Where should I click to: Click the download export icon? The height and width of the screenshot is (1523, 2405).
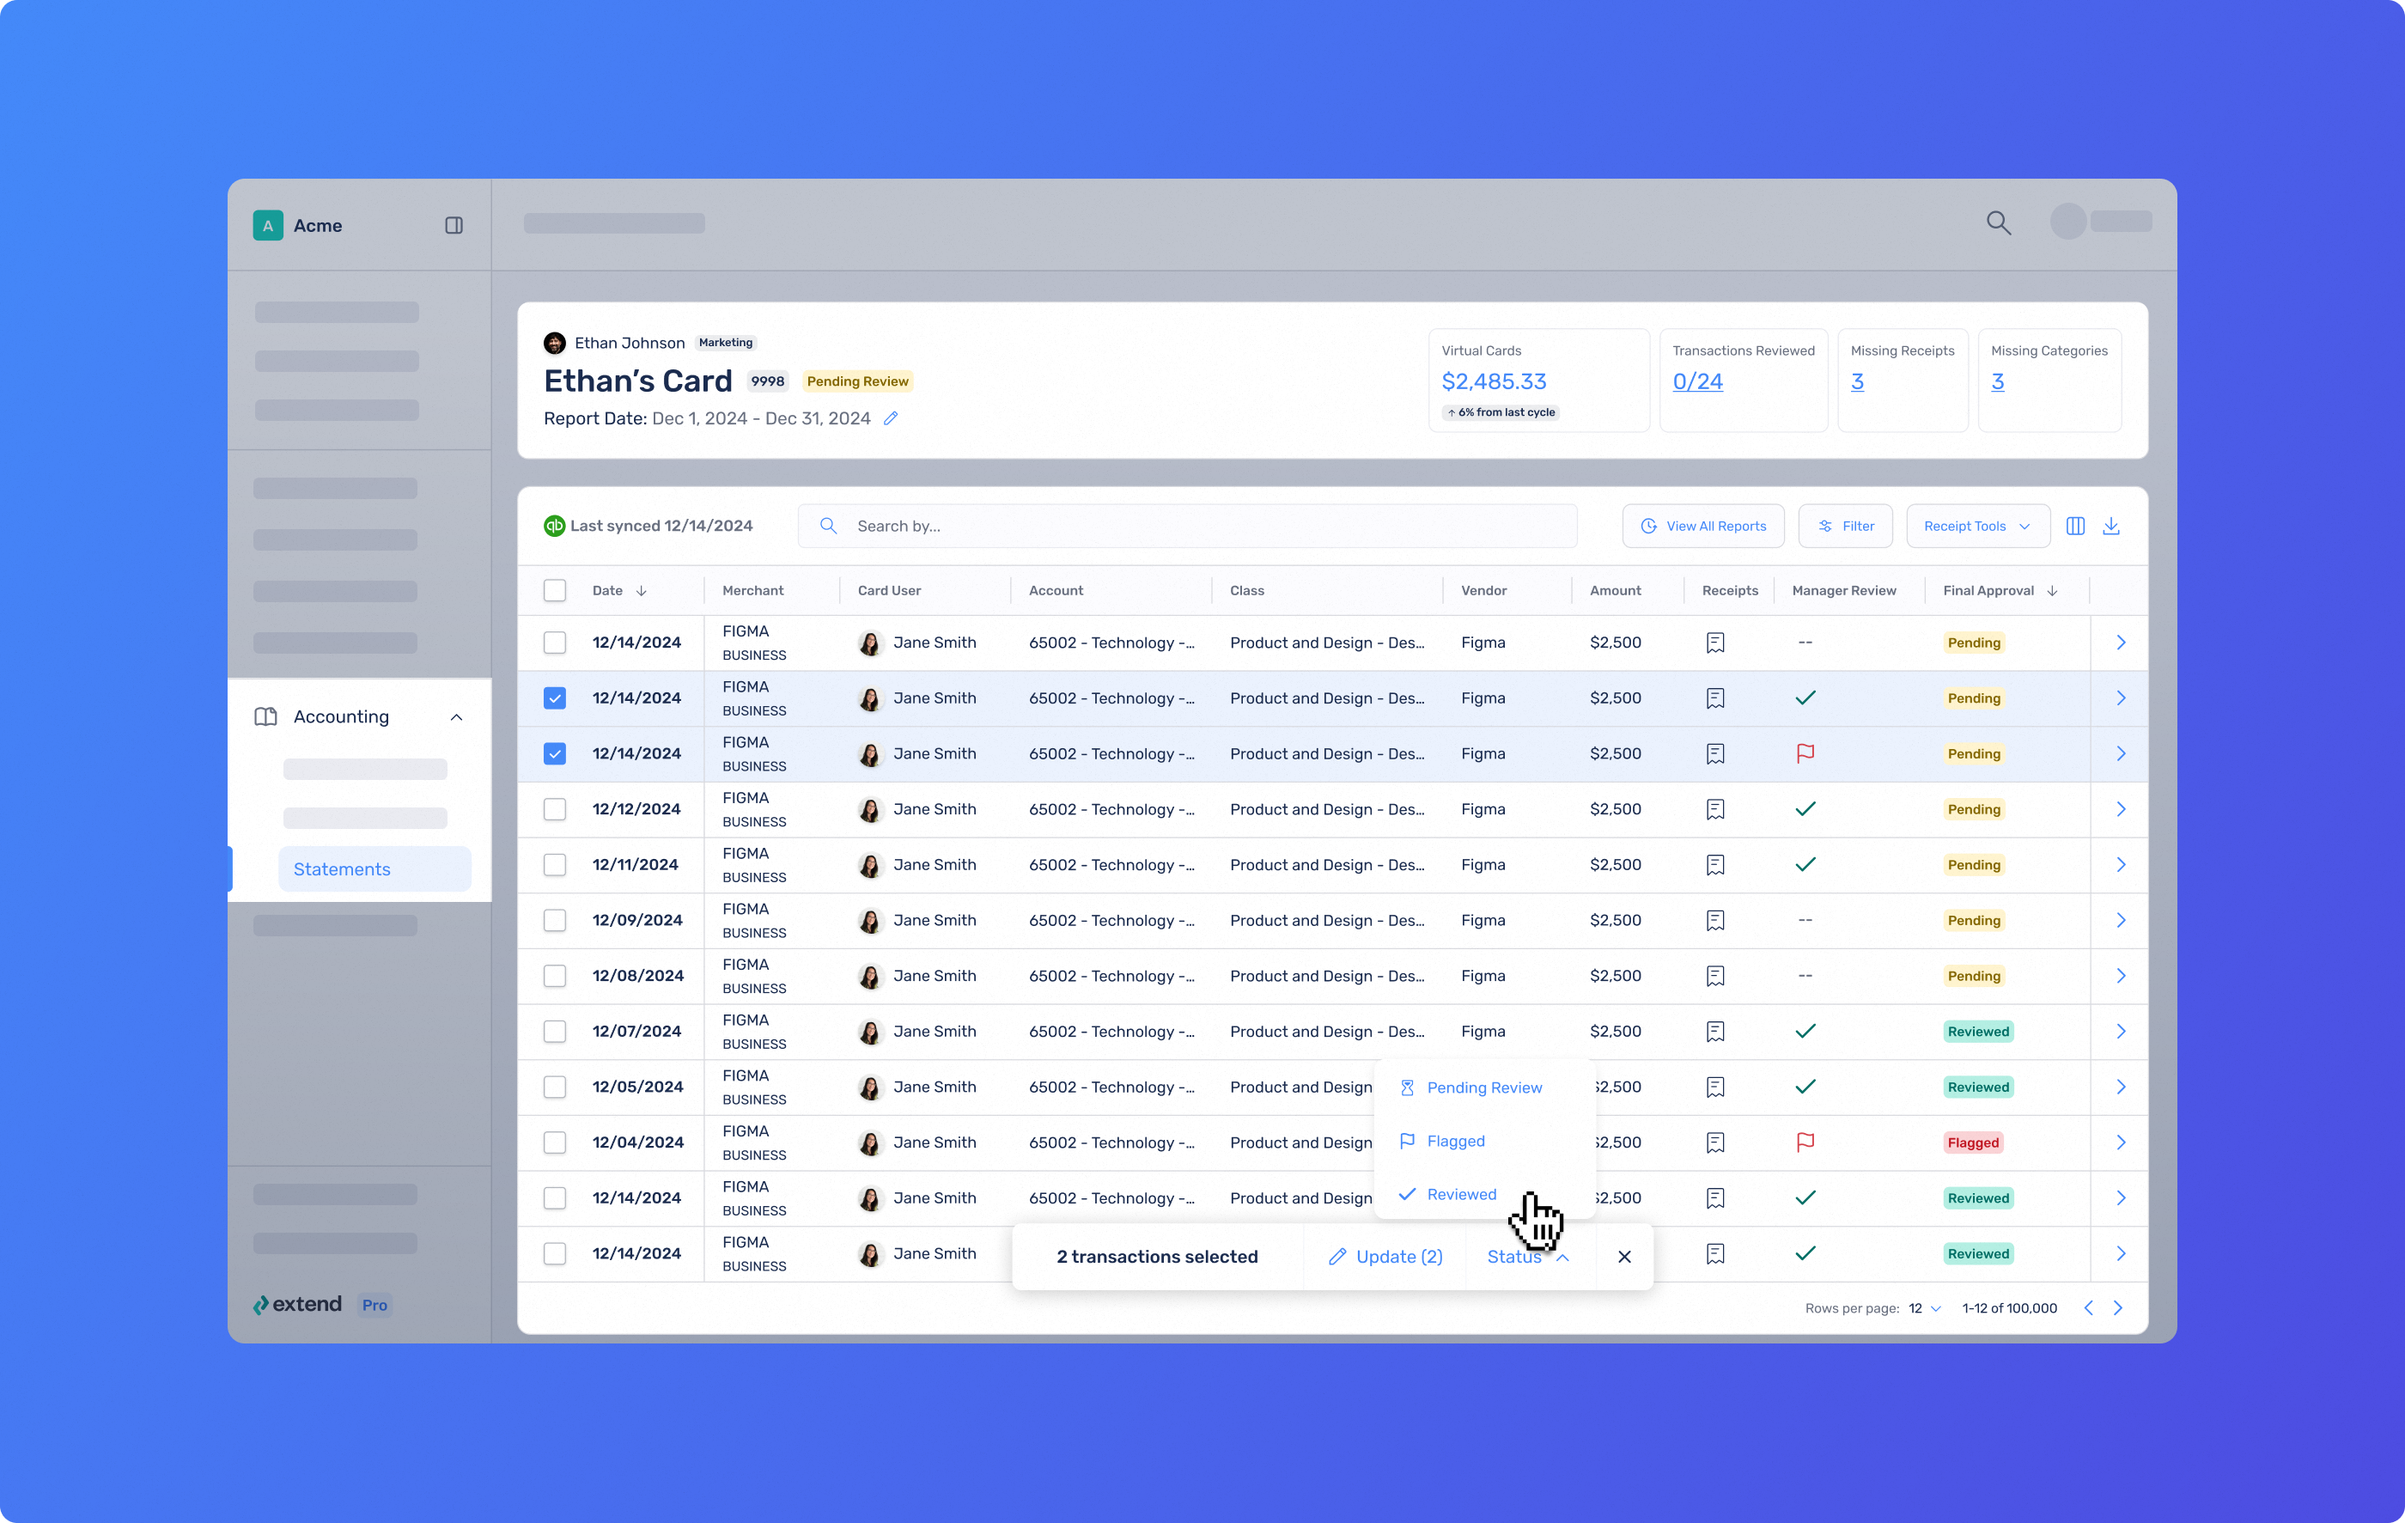[2110, 527]
